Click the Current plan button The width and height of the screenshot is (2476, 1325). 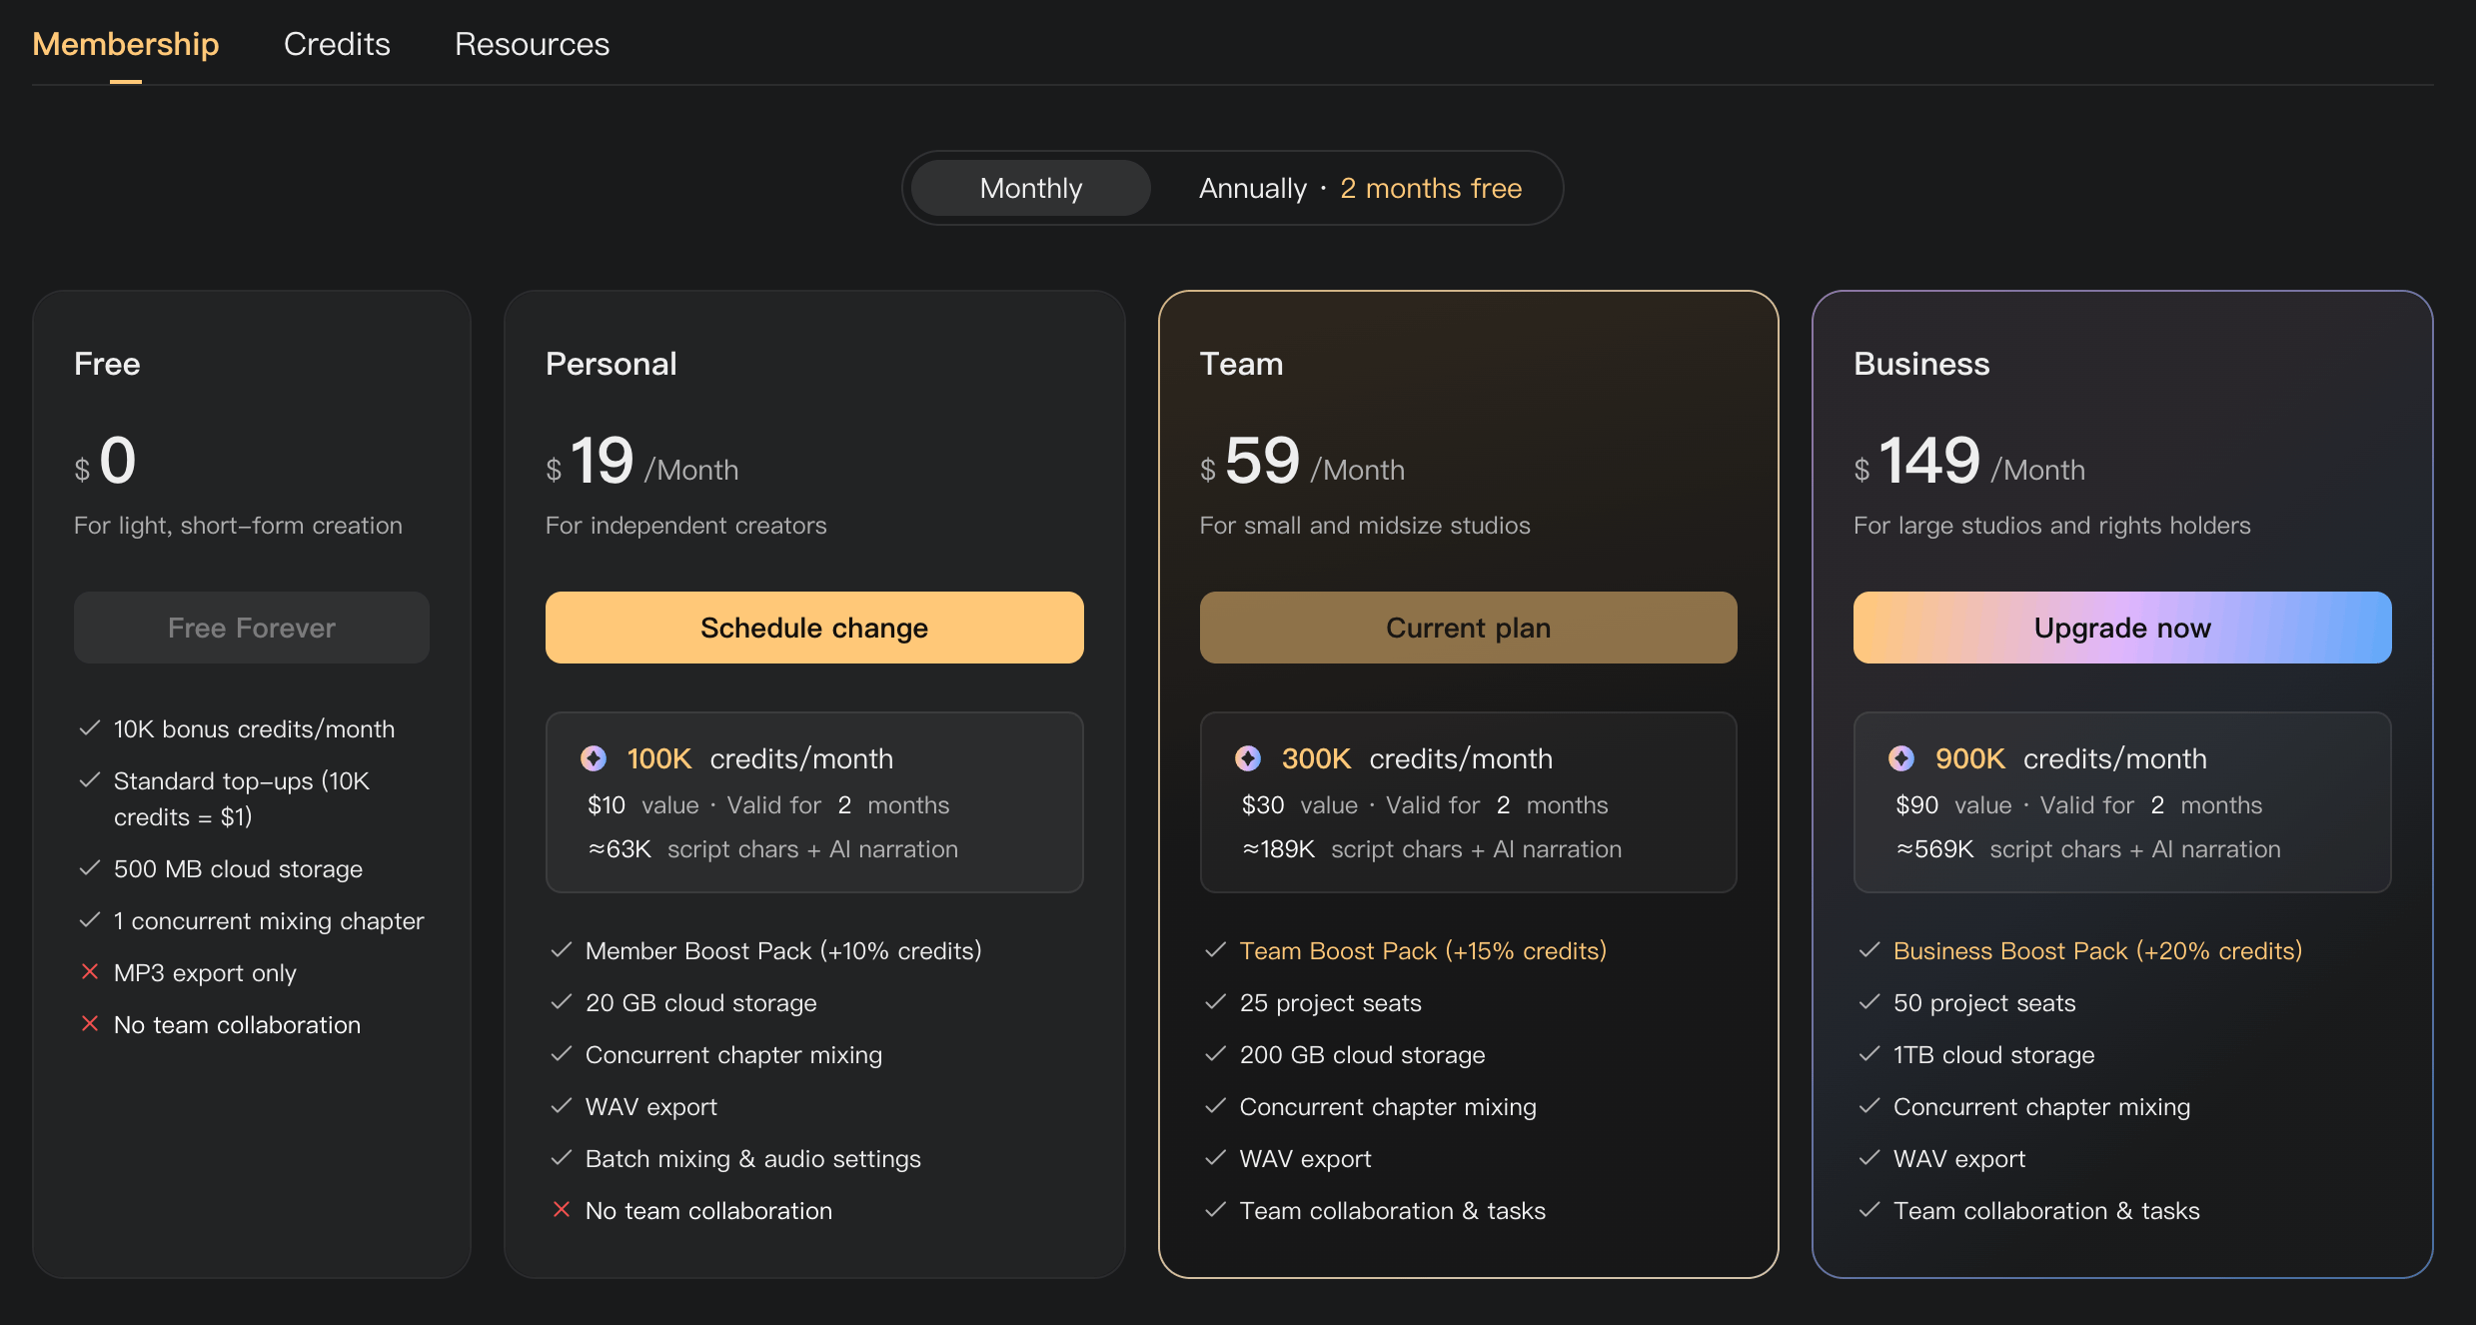click(x=1468, y=628)
